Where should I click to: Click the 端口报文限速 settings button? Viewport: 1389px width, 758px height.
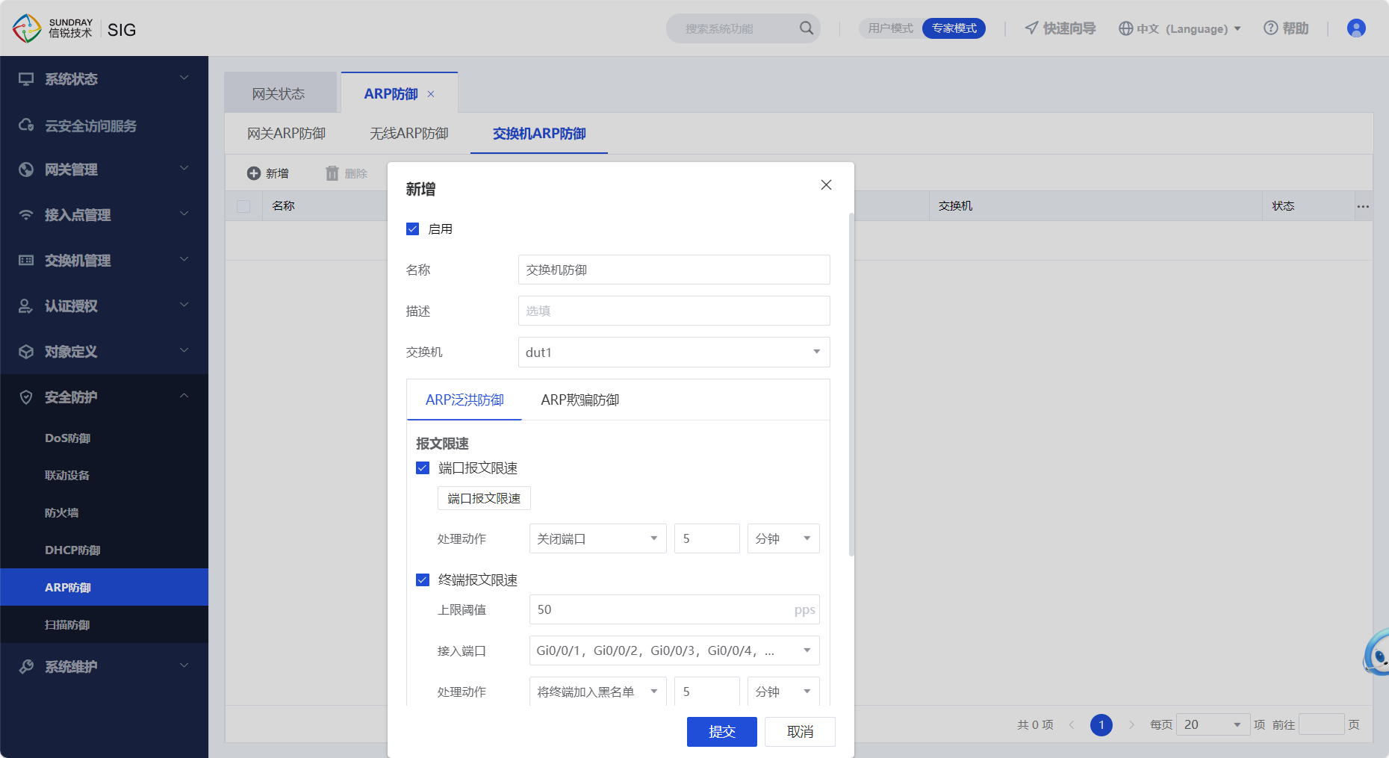tap(484, 498)
